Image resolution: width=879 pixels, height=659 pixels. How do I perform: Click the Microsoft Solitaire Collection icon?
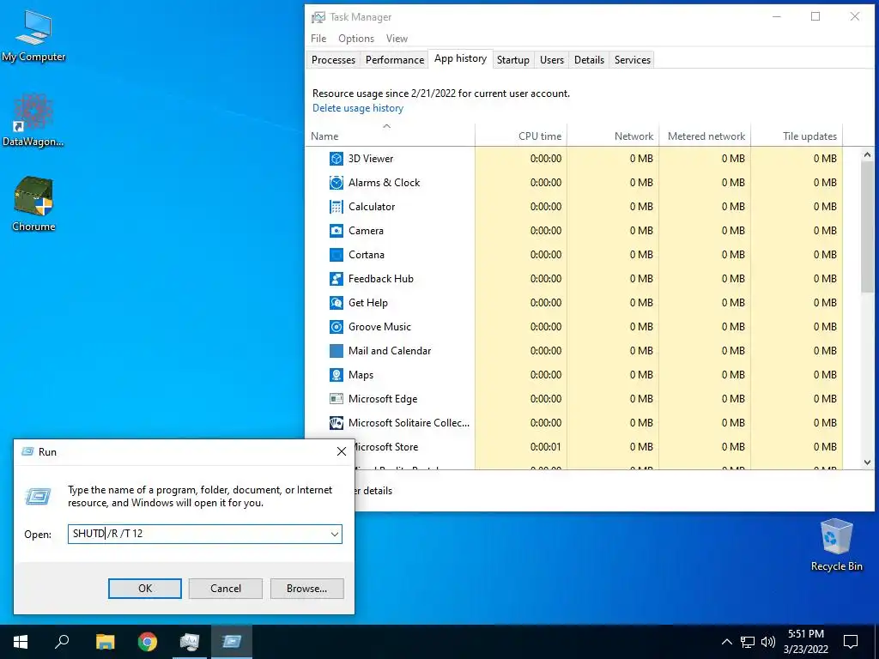click(336, 424)
